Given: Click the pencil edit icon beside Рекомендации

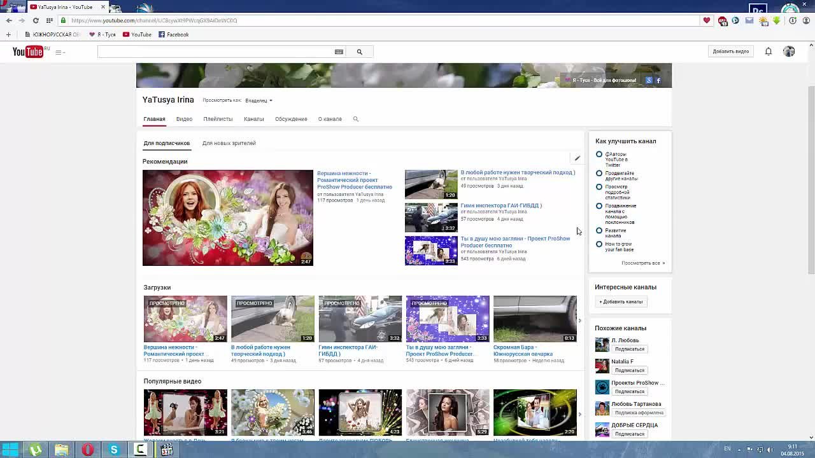Looking at the screenshot, I should (x=577, y=158).
